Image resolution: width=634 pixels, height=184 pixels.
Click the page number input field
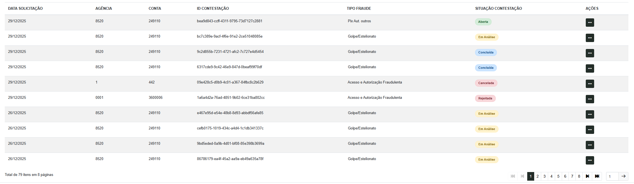[612, 176]
